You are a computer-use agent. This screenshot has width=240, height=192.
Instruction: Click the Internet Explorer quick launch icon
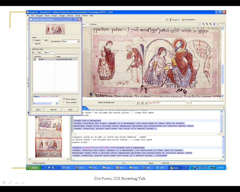pos(46,168)
